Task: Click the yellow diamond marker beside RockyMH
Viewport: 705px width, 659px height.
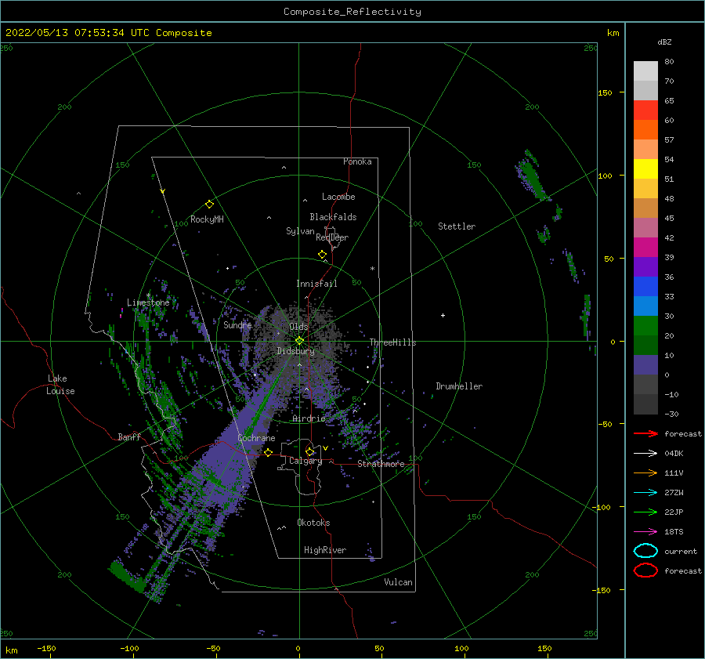Action: (x=209, y=205)
